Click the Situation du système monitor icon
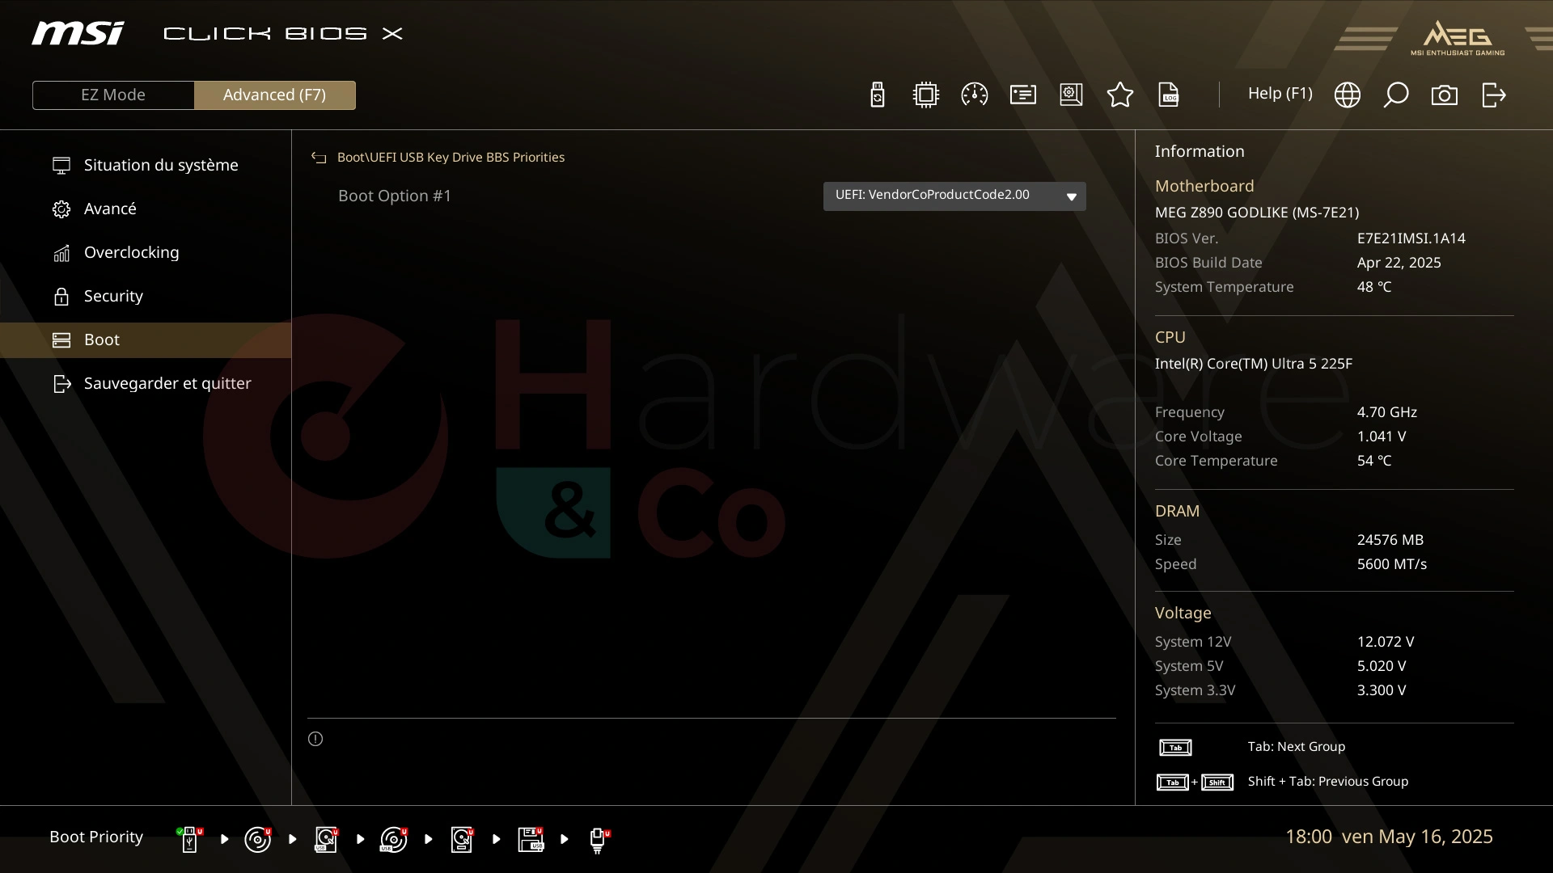 pos(61,165)
